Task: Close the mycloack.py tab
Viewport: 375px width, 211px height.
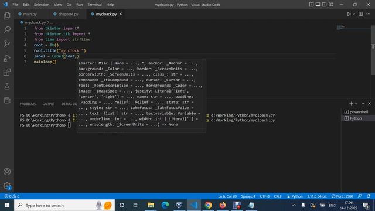Action: coord(121,14)
